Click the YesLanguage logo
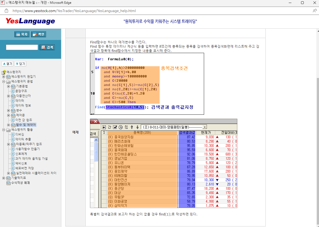This screenshot has height=227, width=319. (x=30, y=21)
